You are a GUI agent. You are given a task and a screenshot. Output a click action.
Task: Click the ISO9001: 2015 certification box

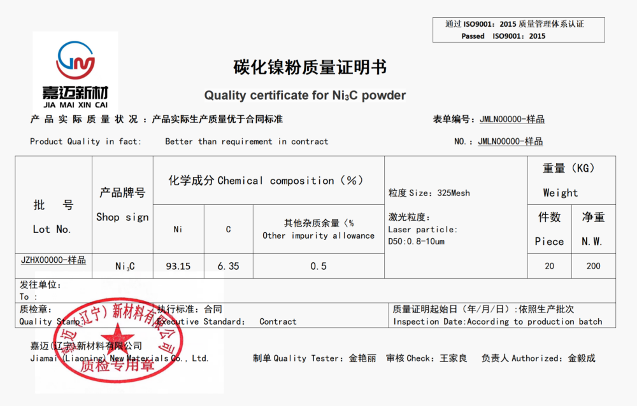click(x=518, y=30)
